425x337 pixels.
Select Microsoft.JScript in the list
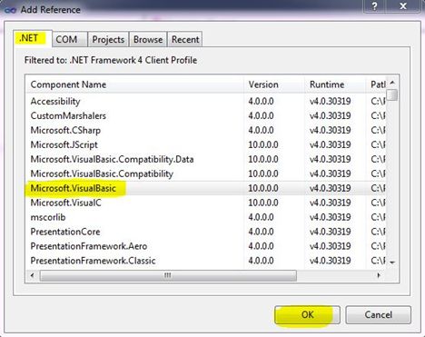tap(206, 144)
